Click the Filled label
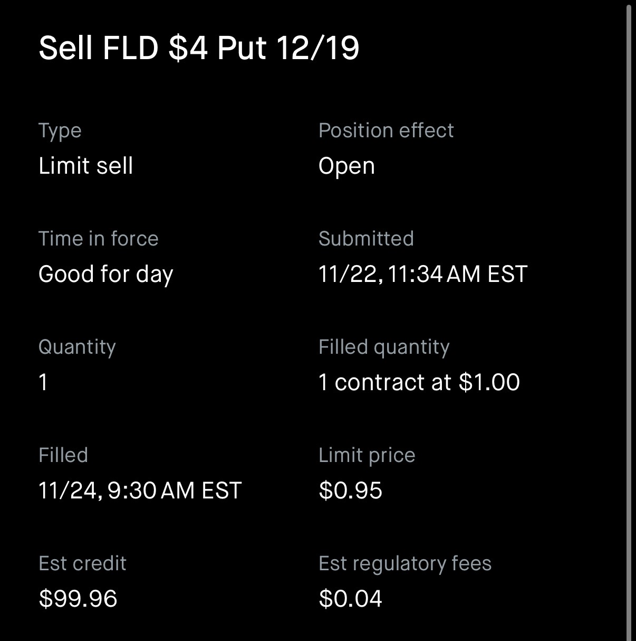 pos(63,455)
